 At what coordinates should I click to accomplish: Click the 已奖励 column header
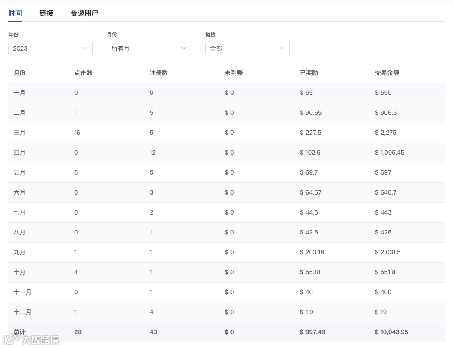(309, 73)
